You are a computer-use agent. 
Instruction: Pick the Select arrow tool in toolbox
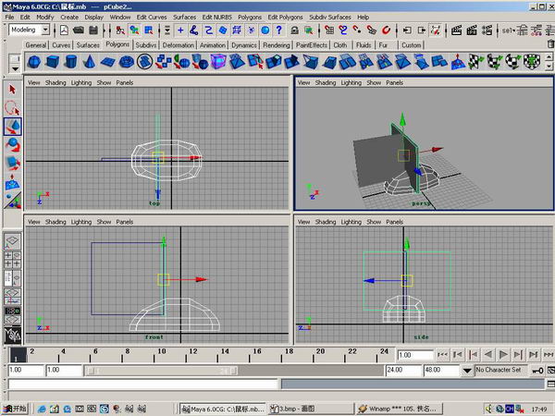pos(12,90)
